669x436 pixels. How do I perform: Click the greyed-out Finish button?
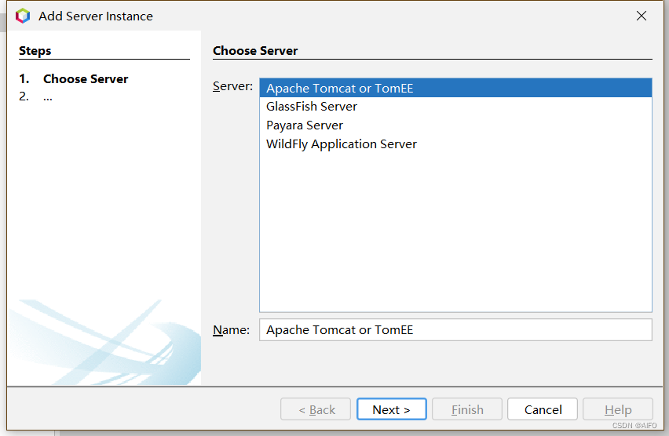(x=467, y=409)
